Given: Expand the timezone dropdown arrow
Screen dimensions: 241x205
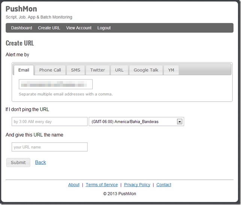Looking at the screenshot, I should (x=180, y=122).
